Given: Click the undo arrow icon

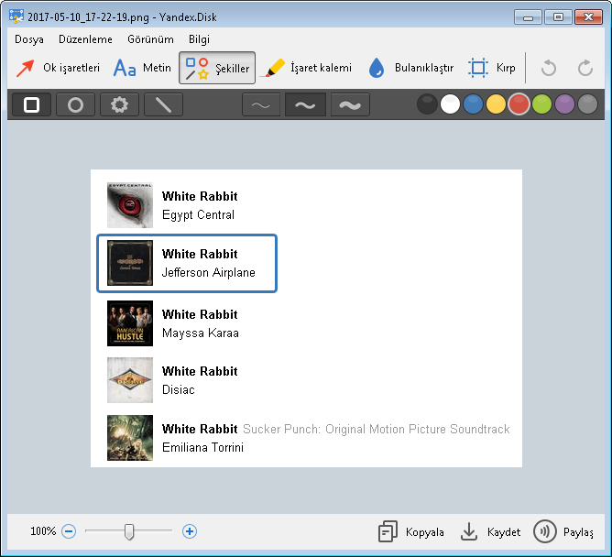Looking at the screenshot, I should (549, 68).
